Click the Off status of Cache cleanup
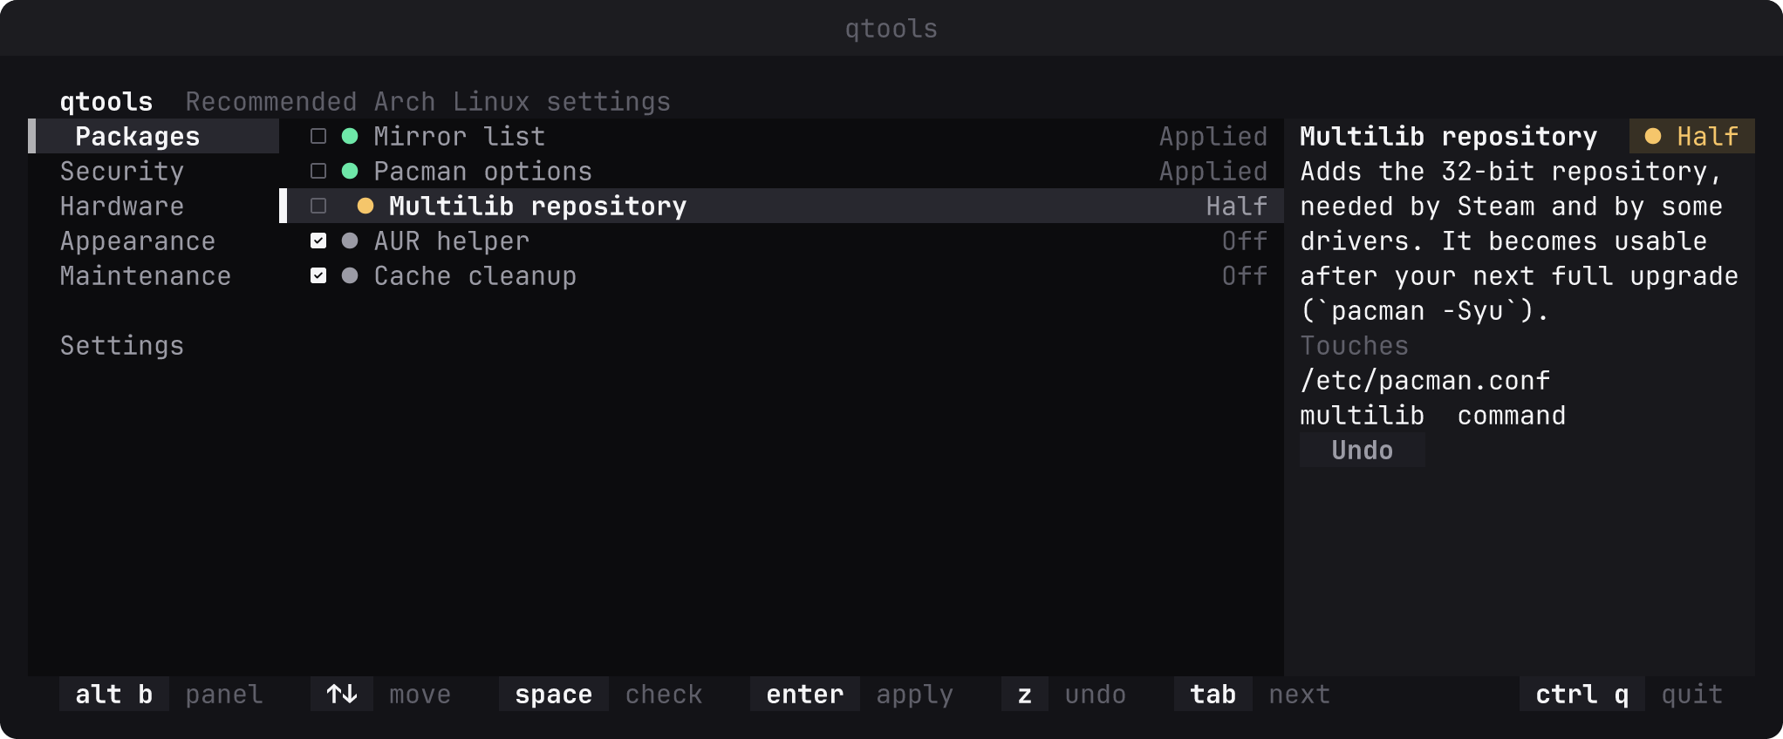1783x739 pixels. [1245, 275]
